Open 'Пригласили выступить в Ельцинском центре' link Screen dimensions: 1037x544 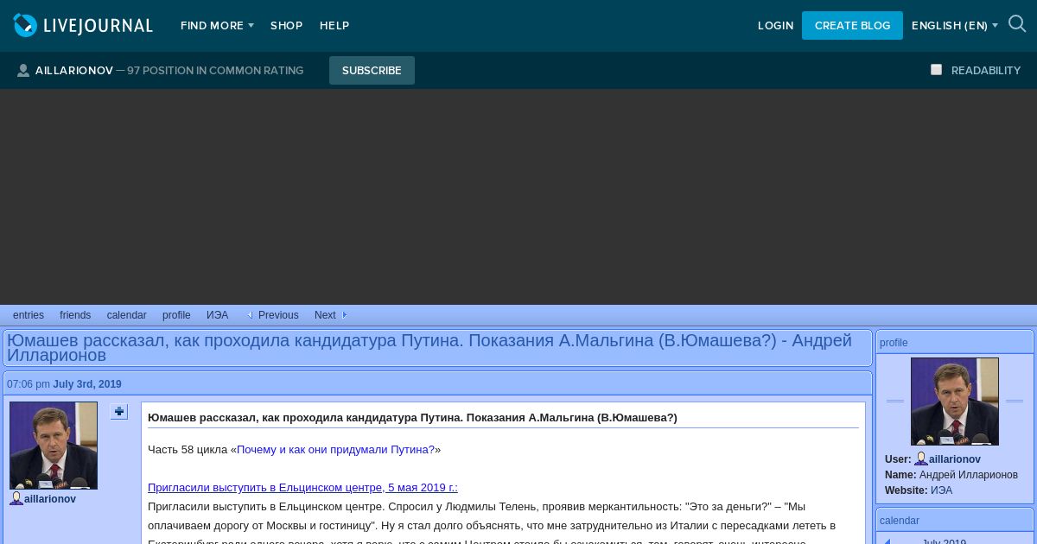pos(302,487)
